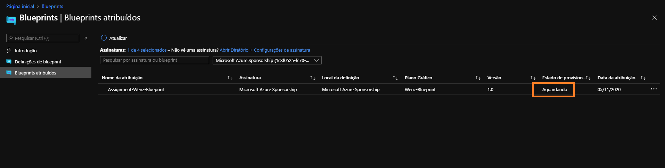Viewport: 665px width, 168px height.
Task: Sort by Versão column arrows
Action: pyautogui.click(x=533, y=78)
